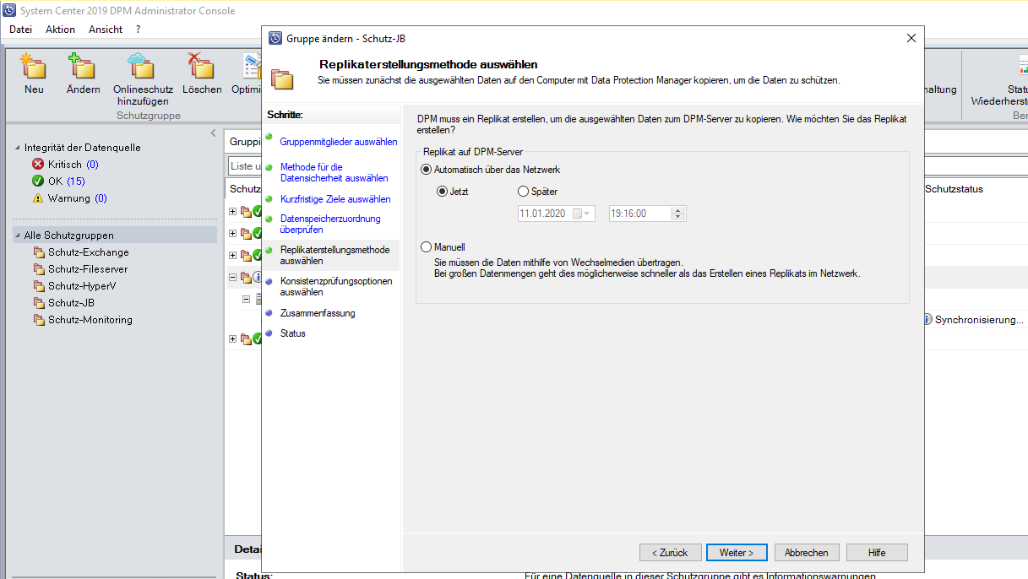The image size is (1028, 579).
Task: Collapse Integrität der Datenquelle section
Action: point(19,148)
